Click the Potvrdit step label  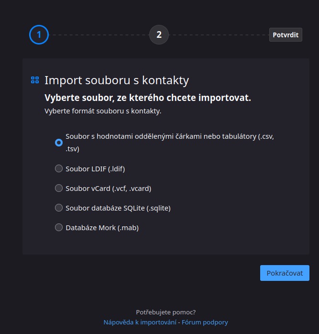tap(286, 35)
